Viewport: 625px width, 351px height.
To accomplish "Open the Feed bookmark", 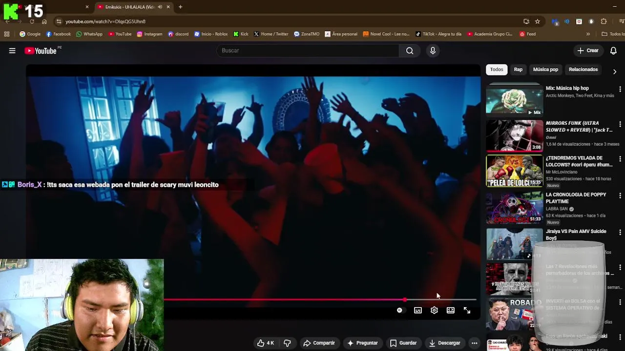I will [x=528, y=34].
